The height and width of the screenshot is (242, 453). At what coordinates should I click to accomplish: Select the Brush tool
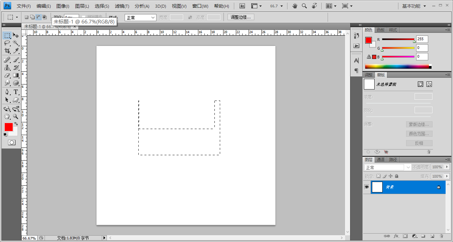coord(15,60)
